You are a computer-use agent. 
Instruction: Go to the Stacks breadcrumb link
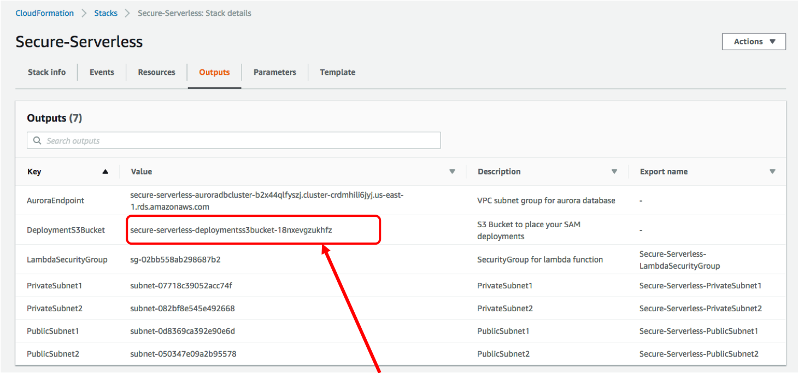pos(105,13)
